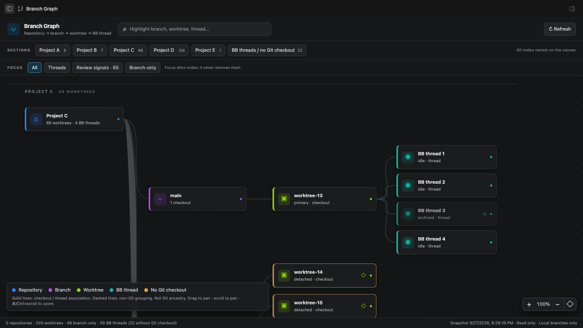Click the green Worktree legend dot

point(79,290)
